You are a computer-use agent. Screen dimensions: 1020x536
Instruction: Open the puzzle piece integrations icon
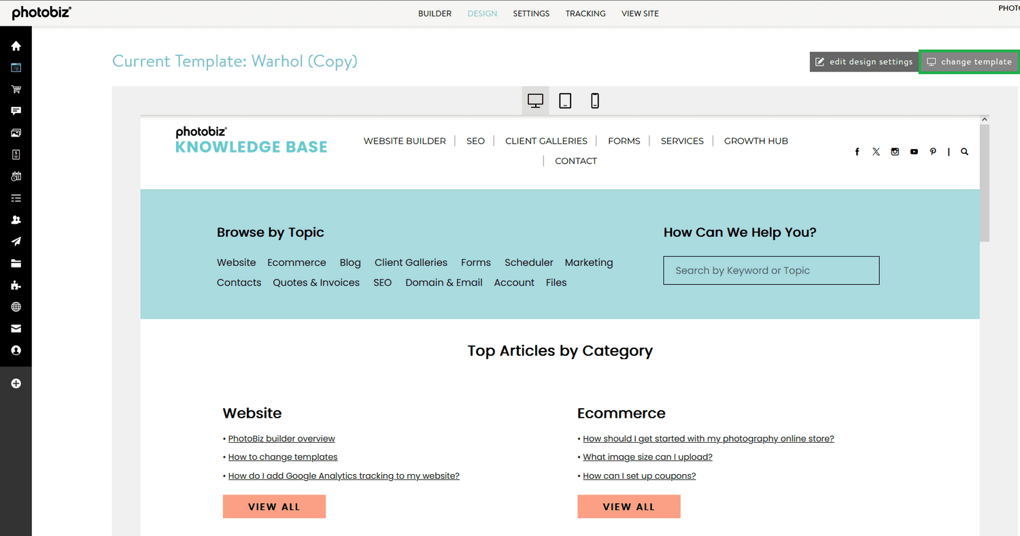[16, 285]
